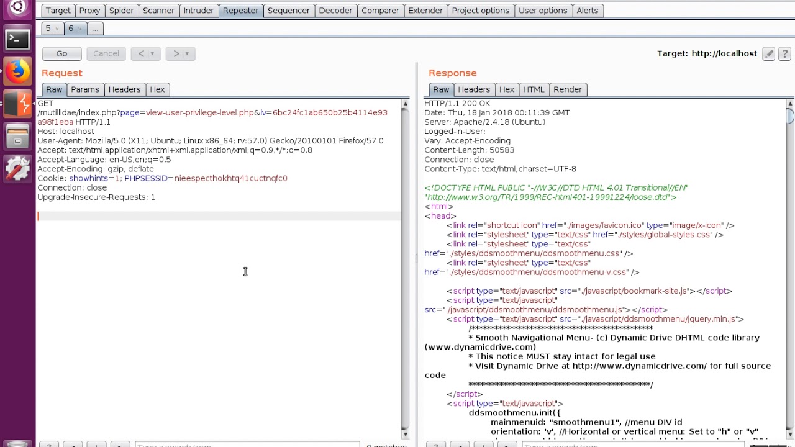
Task: Open the User options tab
Action: point(543,11)
